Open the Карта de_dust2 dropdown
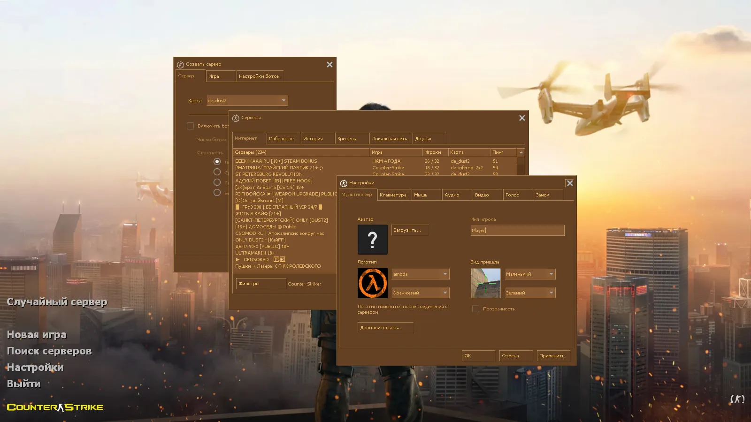Screen dimensions: 751x422 284,100
